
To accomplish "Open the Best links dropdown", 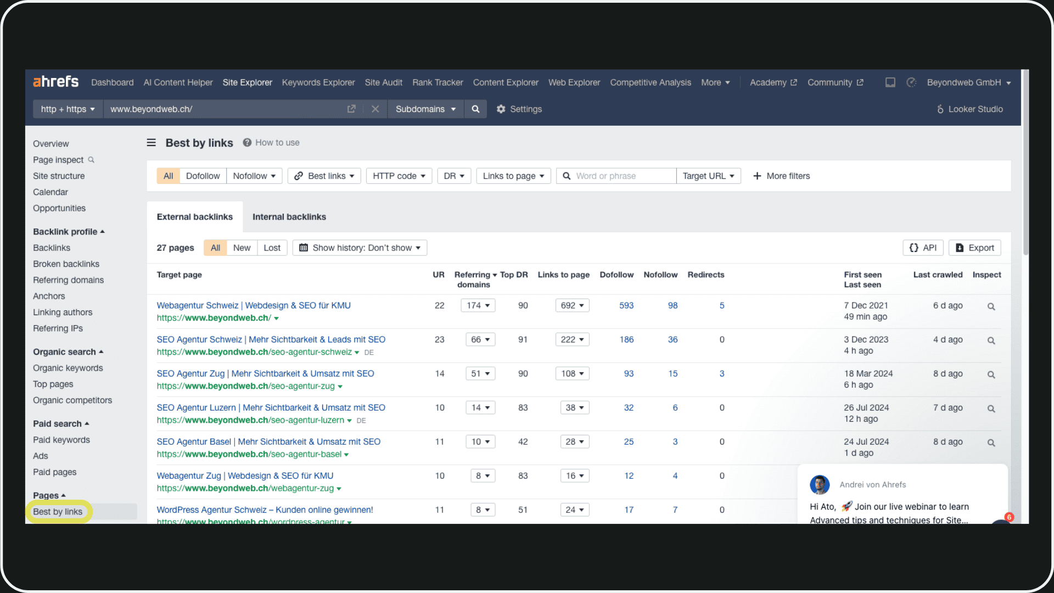I will click(324, 176).
